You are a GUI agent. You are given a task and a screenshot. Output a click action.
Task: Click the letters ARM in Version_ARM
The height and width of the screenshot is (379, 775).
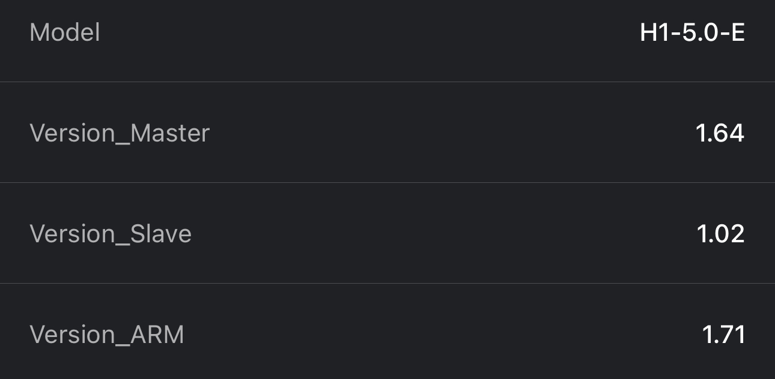157,335
